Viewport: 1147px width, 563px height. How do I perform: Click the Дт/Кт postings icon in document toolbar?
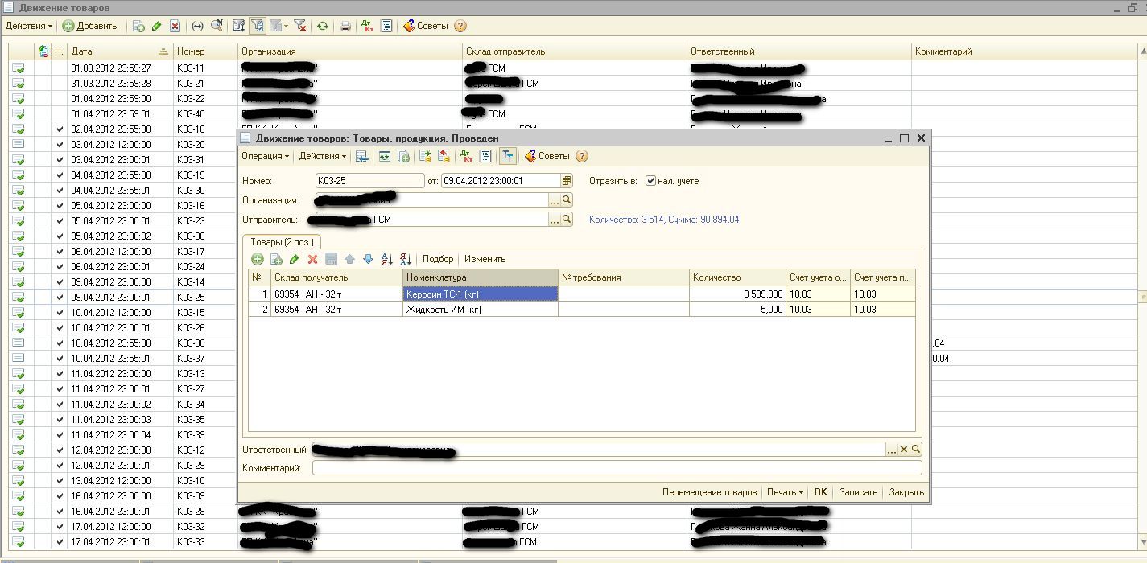466,156
